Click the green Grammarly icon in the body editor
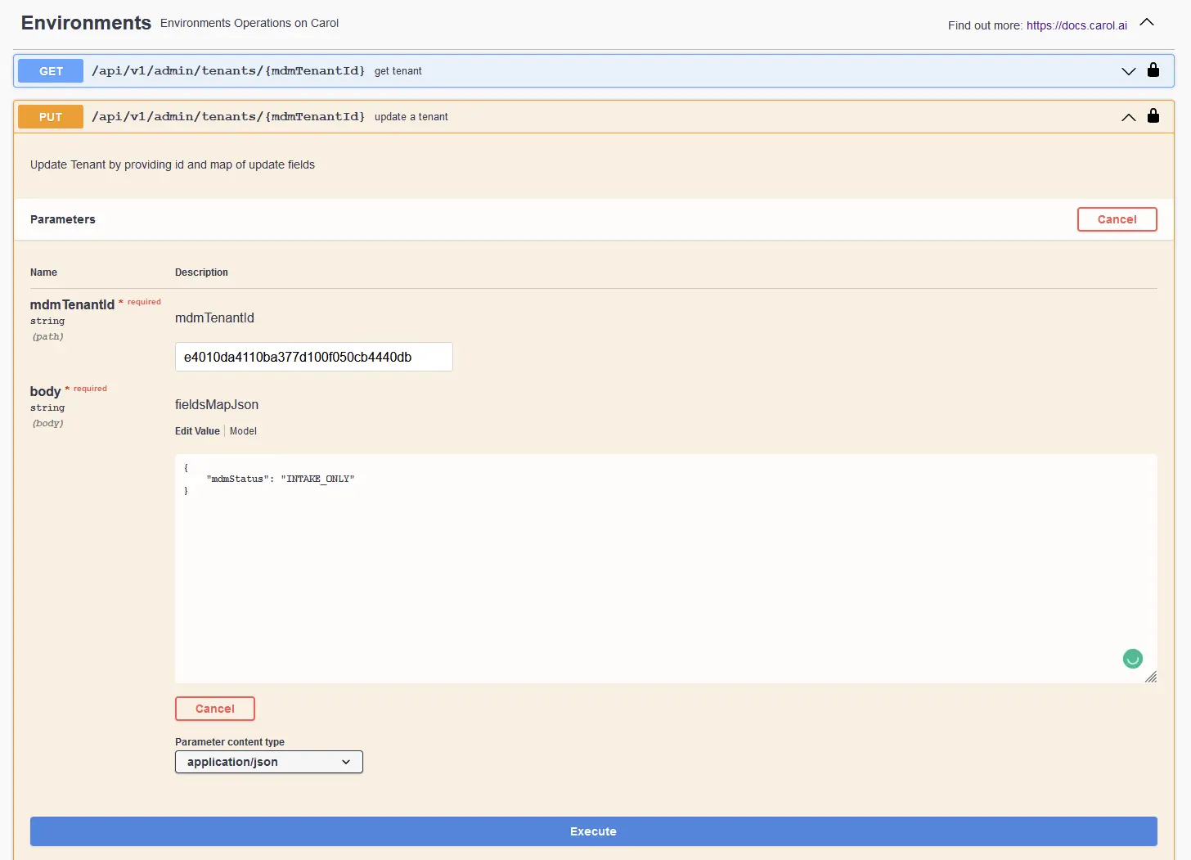1191x860 pixels. tap(1133, 659)
